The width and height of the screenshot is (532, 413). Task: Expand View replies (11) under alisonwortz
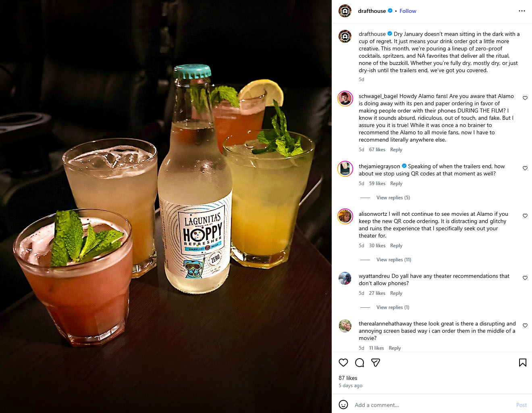[x=394, y=260]
